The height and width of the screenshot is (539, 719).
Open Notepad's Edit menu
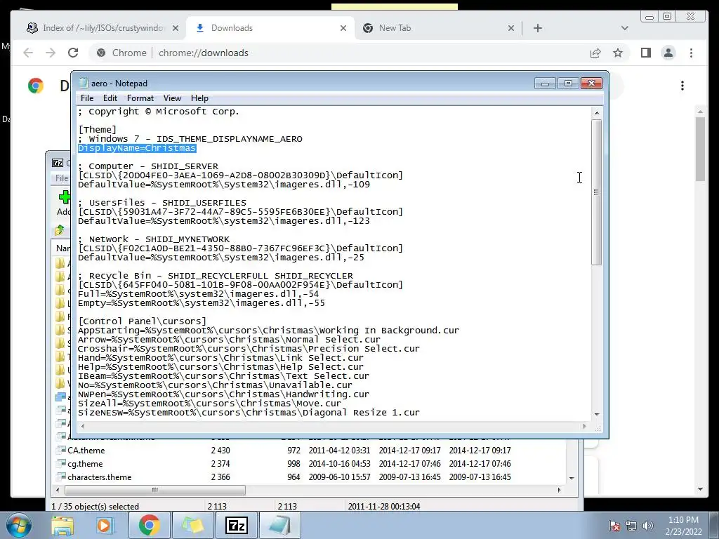tap(110, 98)
